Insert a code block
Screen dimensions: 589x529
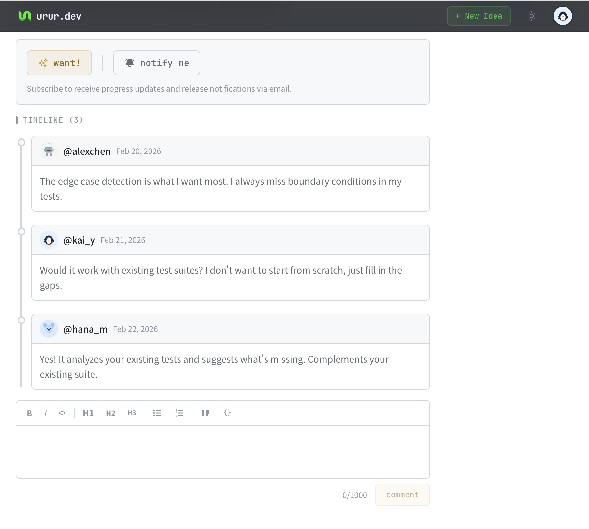tap(227, 413)
